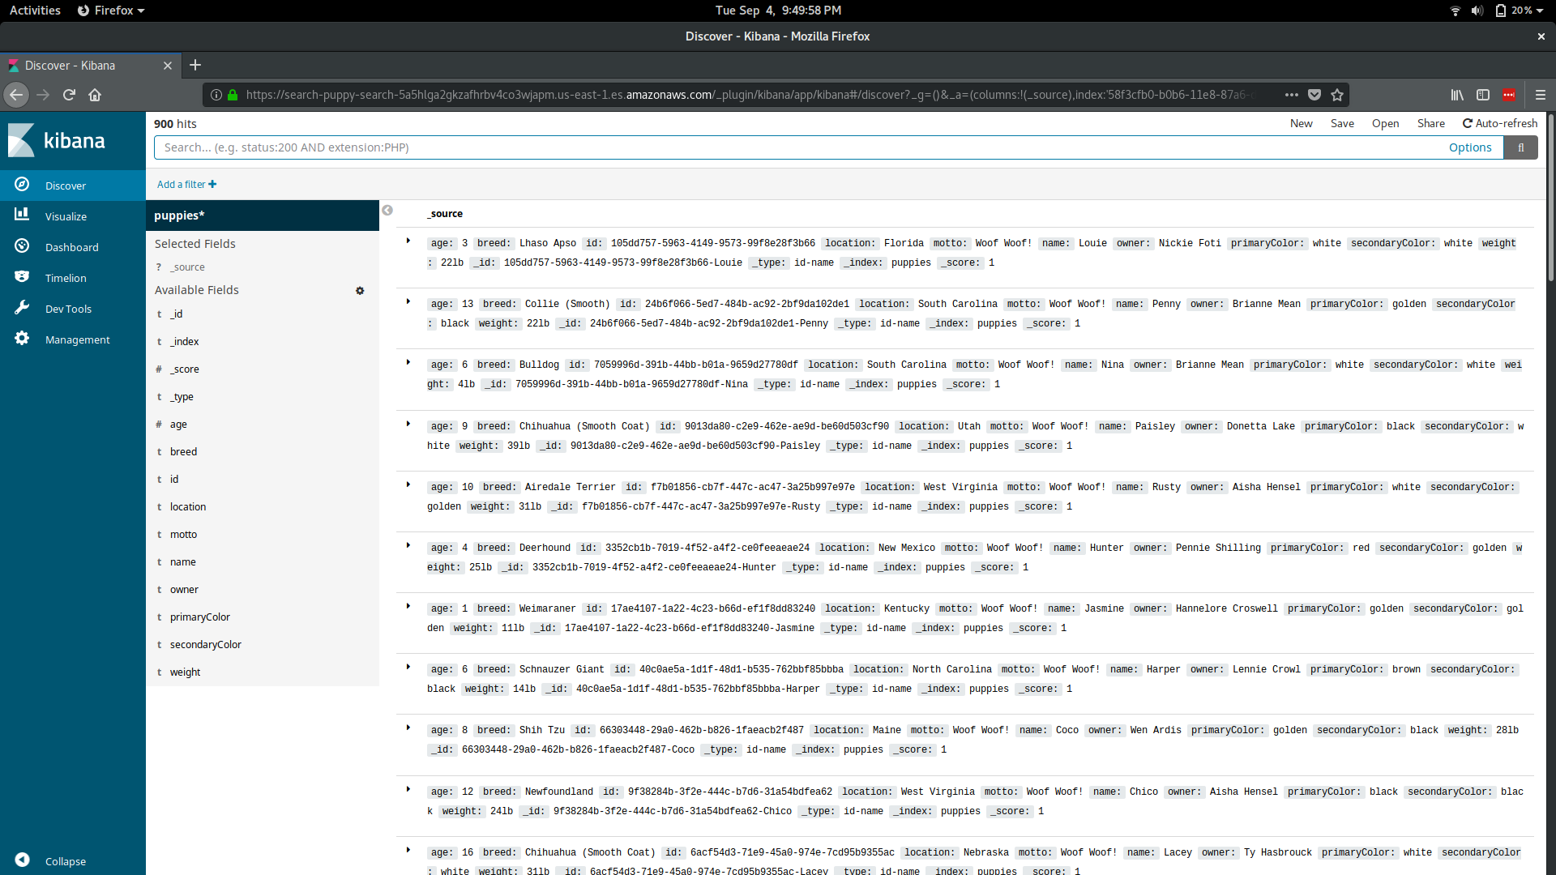Image resolution: width=1556 pixels, height=875 pixels.
Task: Select the breed field in Available Fields
Action: pyautogui.click(x=183, y=451)
